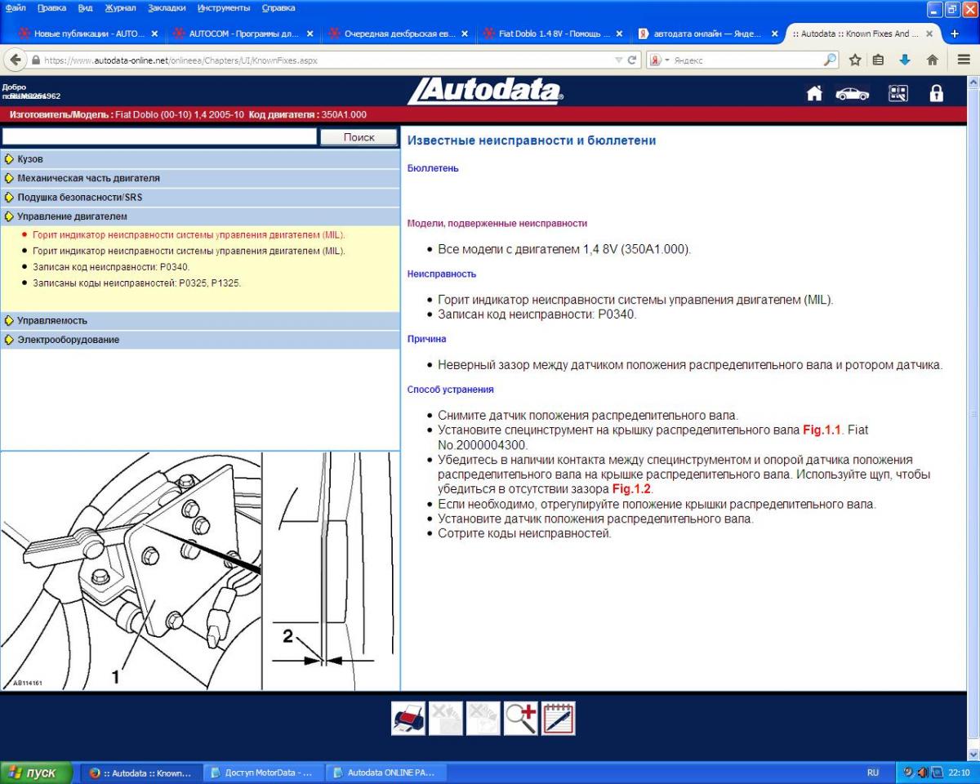Click the Бюллетень heading text
This screenshot has width=980, height=784.
point(433,168)
